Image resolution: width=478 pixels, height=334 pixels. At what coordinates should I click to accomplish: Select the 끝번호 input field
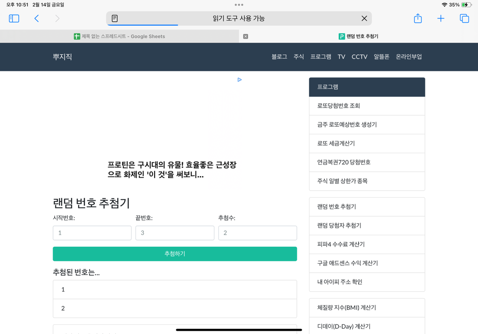pyautogui.click(x=174, y=233)
